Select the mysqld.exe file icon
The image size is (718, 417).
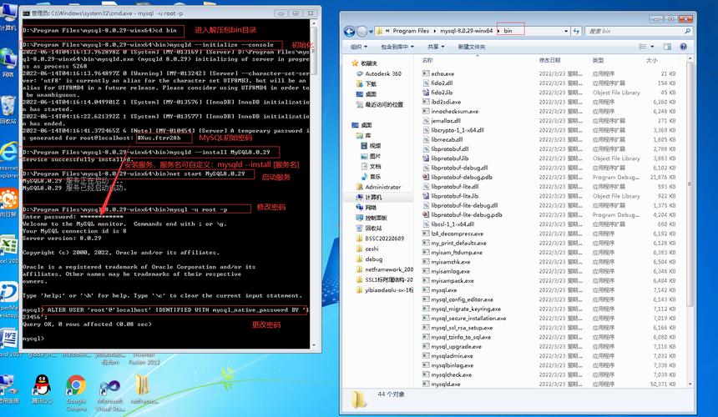click(426, 384)
